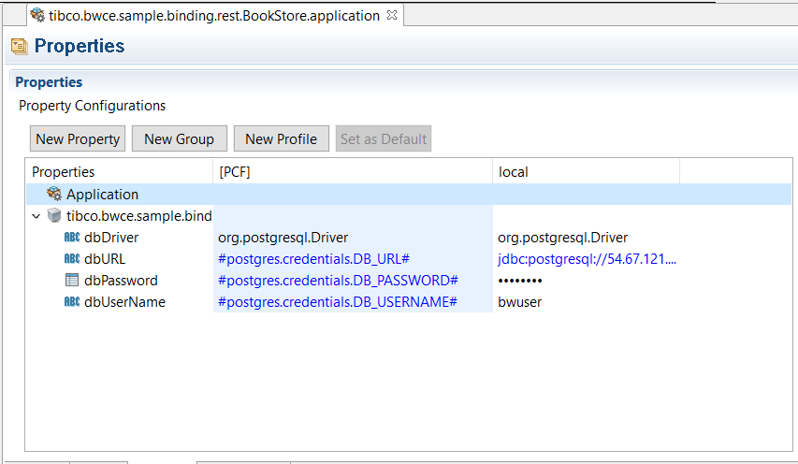Viewport: 798px width, 464px height.
Task: Click the New Property button
Action: 78,138
